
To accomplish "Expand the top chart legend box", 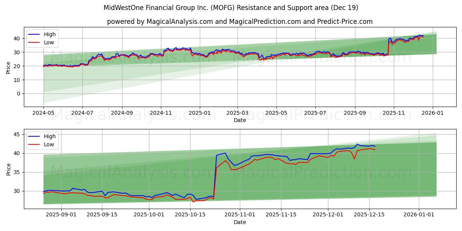I will (x=42, y=38).
